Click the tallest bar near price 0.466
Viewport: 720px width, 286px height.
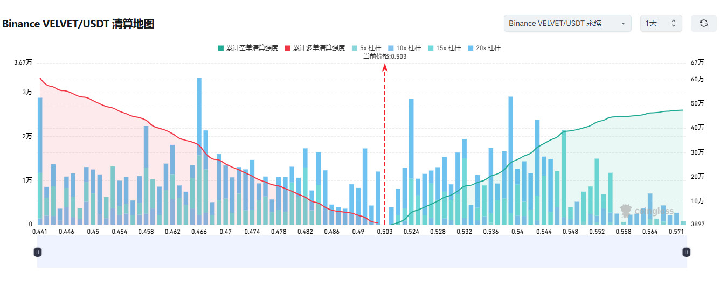click(x=199, y=151)
